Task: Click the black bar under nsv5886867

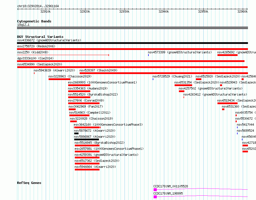Action: [87, 139]
